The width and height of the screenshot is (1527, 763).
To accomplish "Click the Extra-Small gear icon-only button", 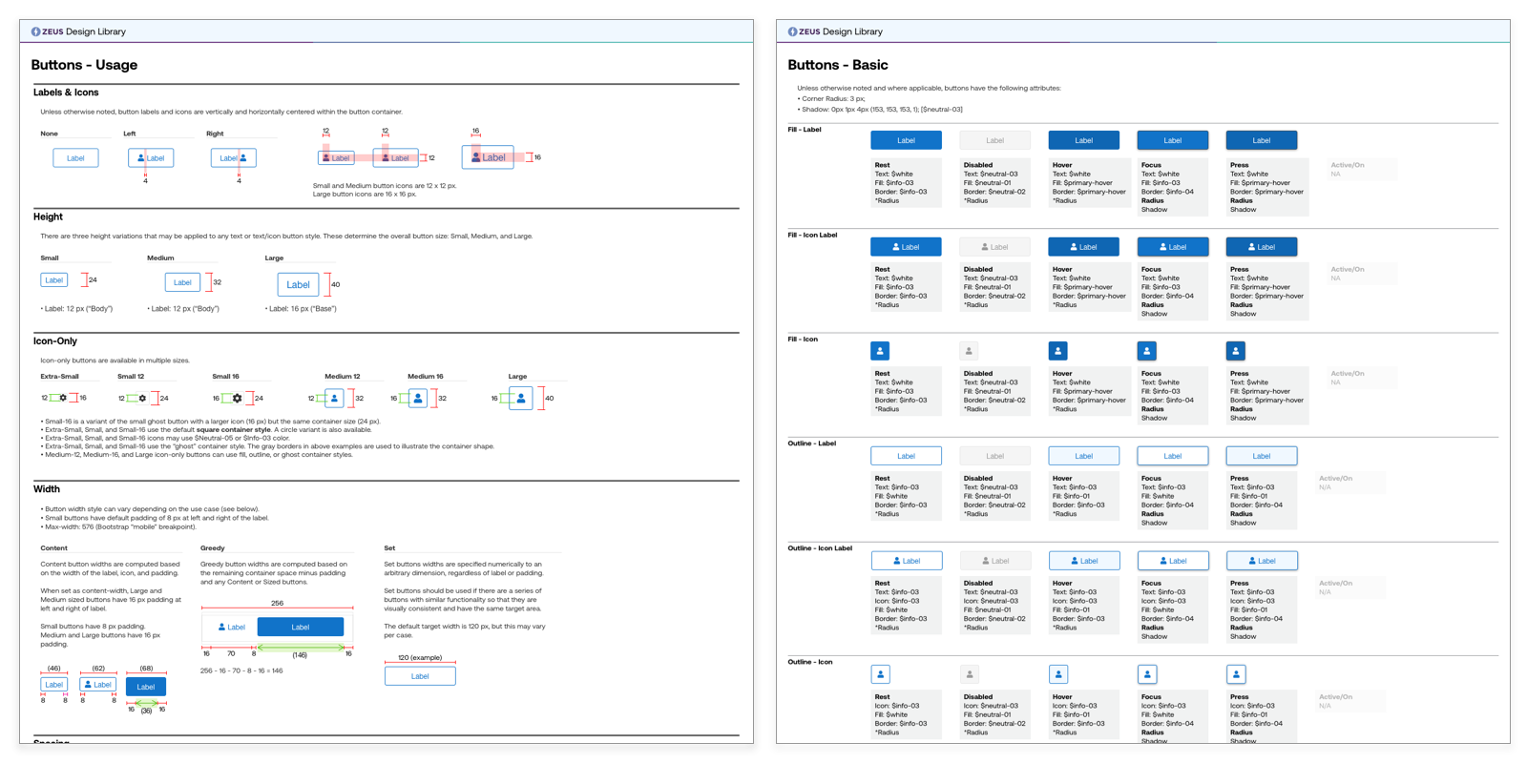I will [x=63, y=398].
